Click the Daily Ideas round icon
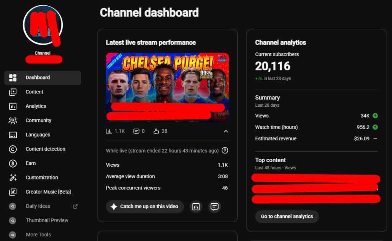The width and height of the screenshot is (392, 241). coord(13,206)
